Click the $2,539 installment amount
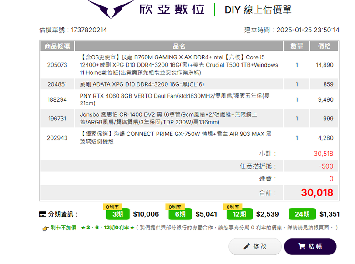 pyautogui.click(x=267, y=214)
